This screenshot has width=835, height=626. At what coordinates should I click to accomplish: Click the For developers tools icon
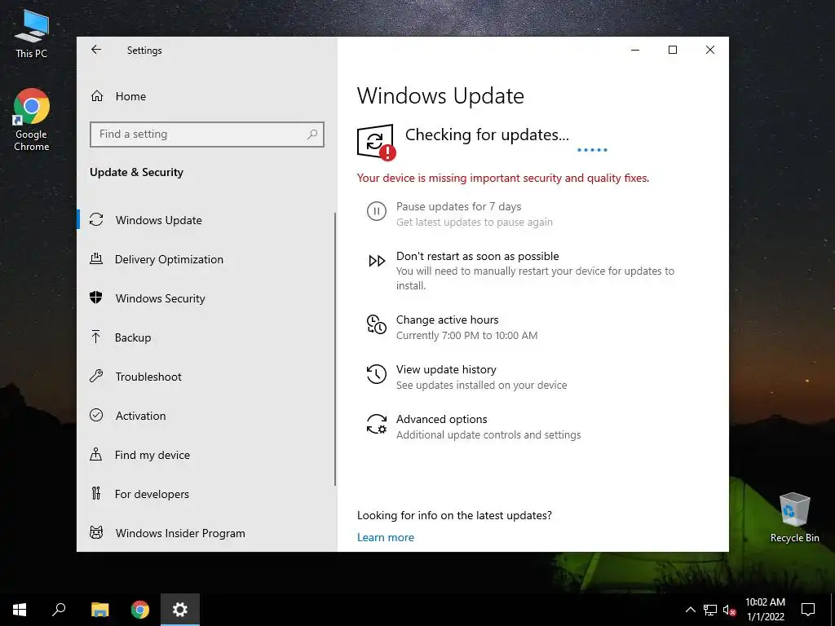(96, 493)
